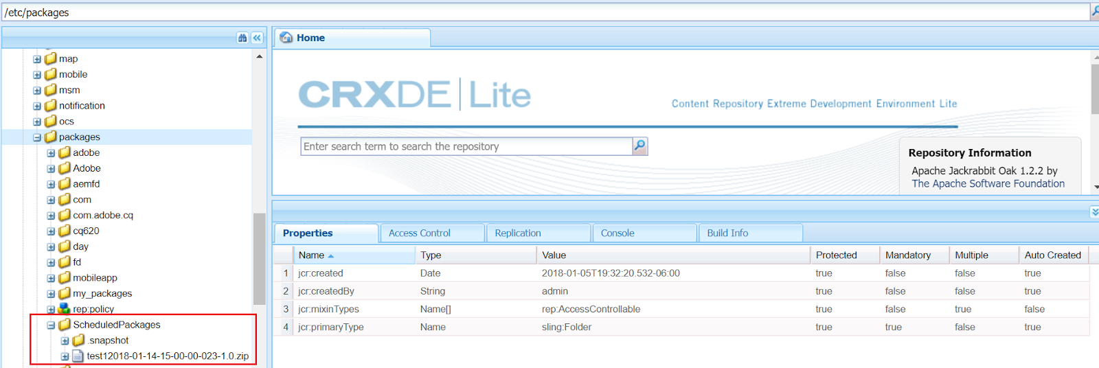The width and height of the screenshot is (1099, 368).
Task: Open the Build Info tab
Action: pos(751,233)
